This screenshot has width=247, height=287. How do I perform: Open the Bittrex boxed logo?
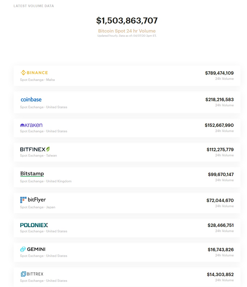click(x=23, y=274)
